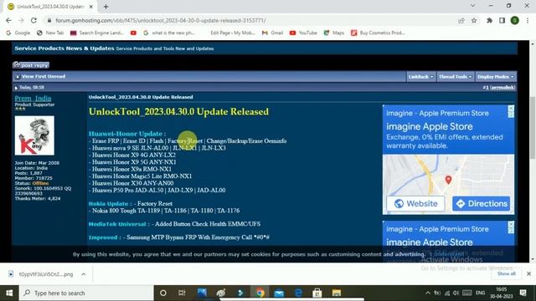Open the Chrome three-dot menu
Screen dimensions: 536x301
click(528, 20)
